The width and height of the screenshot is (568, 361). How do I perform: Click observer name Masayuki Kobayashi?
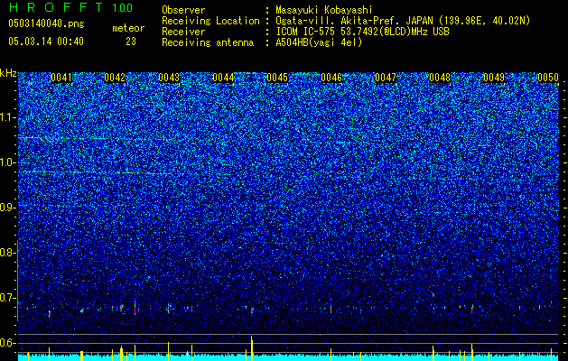pos(324,10)
